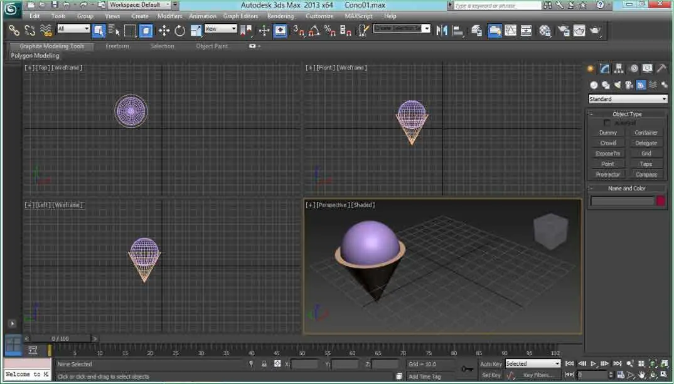This screenshot has width=674, height=384.
Task: Click the Unlink Selection icon
Action: (29, 31)
